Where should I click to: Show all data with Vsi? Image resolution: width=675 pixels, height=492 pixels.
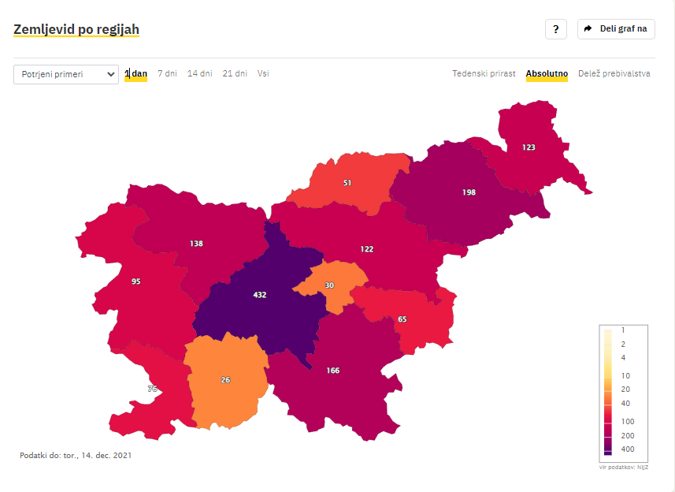pyautogui.click(x=263, y=73)
